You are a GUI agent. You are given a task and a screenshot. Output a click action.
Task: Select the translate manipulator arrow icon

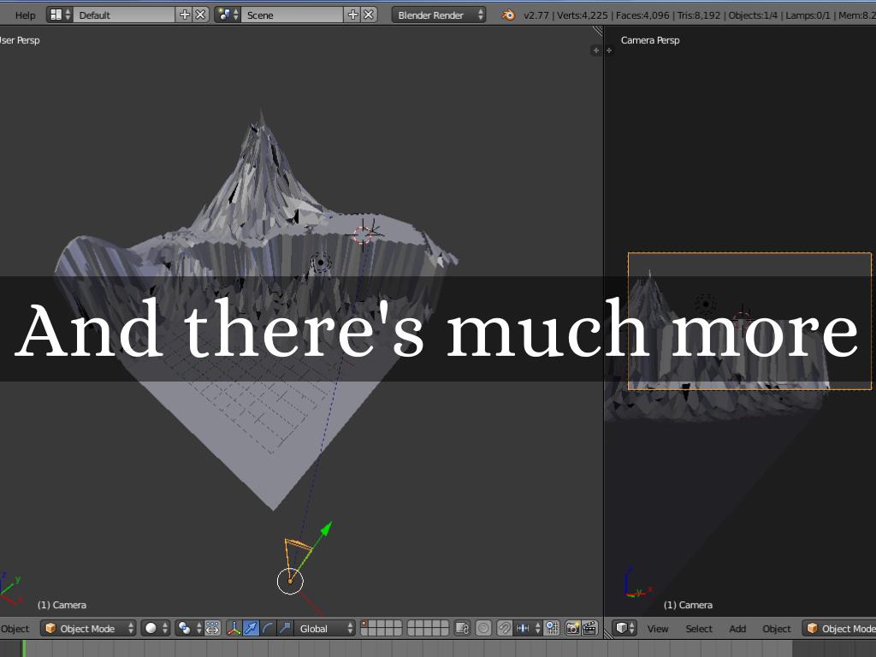(x=251, y=629)
